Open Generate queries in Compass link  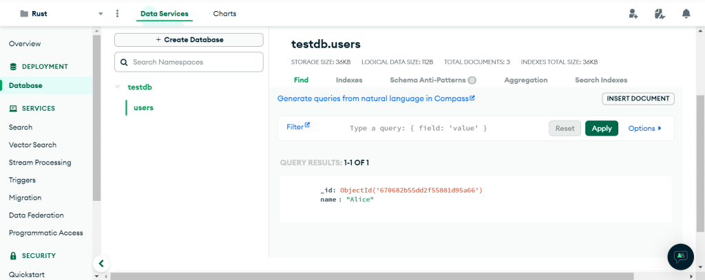[376, 98]
